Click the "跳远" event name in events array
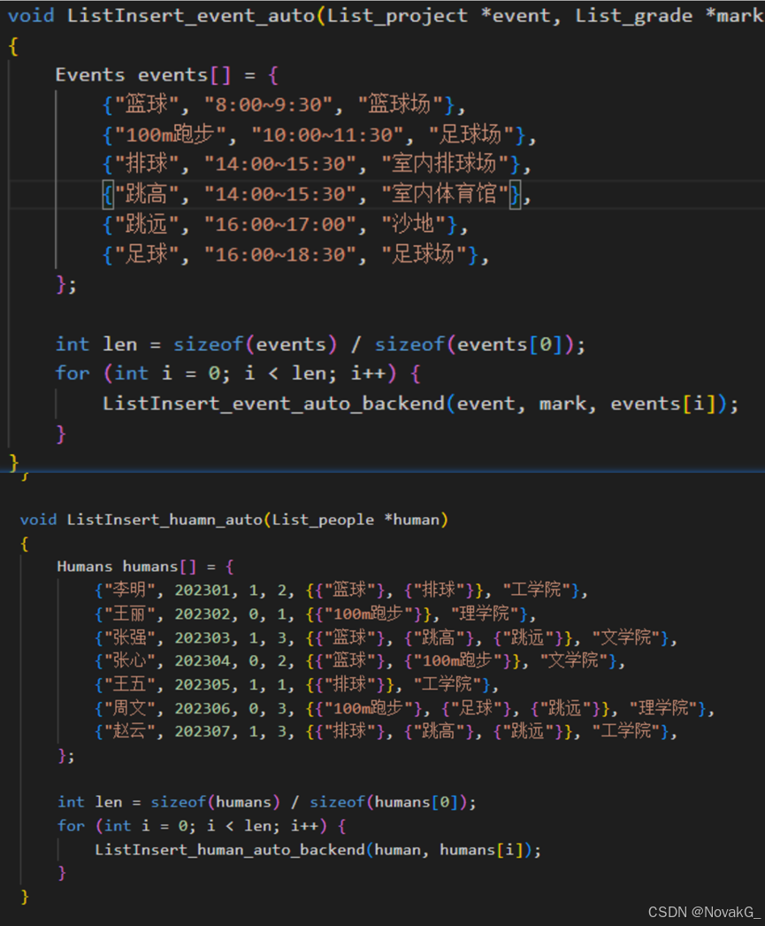The height and width of the screenshot is (926, 765). pyautogui.click(x=146, y=224)
